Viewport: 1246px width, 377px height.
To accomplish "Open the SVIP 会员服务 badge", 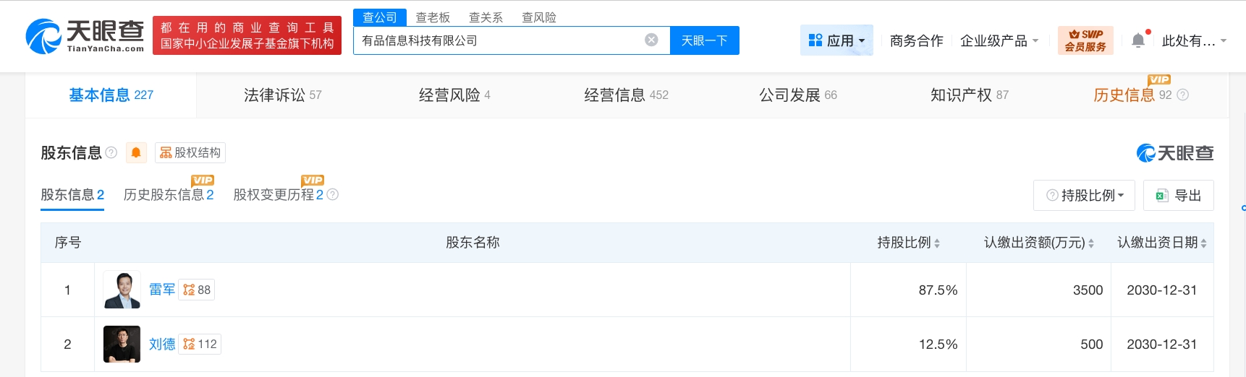I will pos(1085,40).
